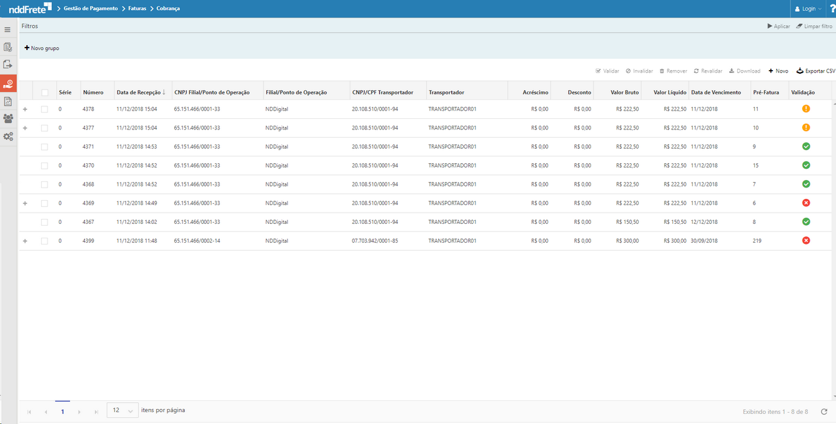Check the checkbox for invoice 4371
The width and height of the screenshot is (836, 424).
point(44,147)
